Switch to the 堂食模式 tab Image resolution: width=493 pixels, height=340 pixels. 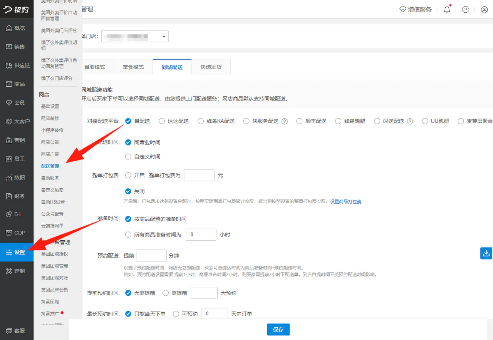(133, 67)
